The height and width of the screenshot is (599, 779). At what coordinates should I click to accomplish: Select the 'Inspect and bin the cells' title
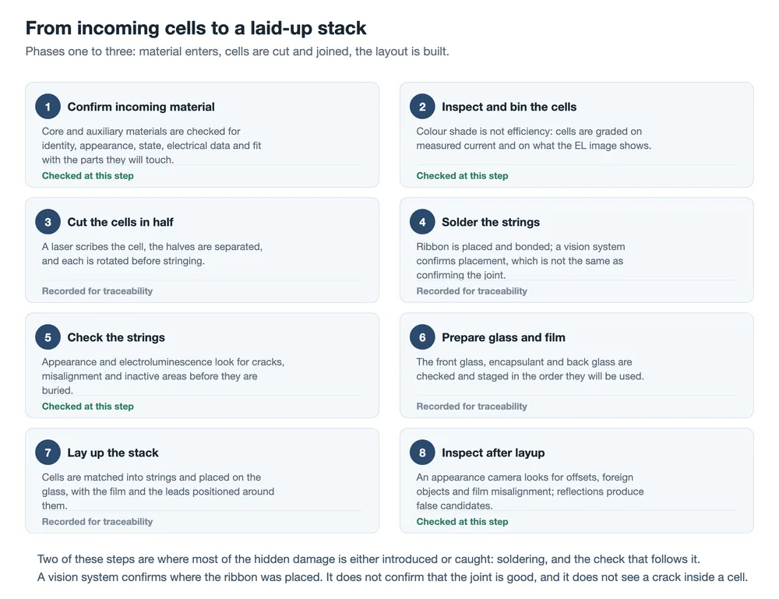tap(509, 107)
